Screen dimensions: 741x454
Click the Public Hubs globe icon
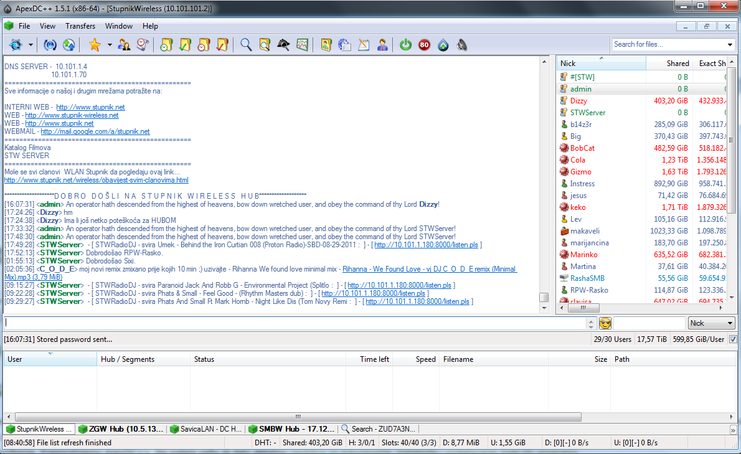point(14,45)
